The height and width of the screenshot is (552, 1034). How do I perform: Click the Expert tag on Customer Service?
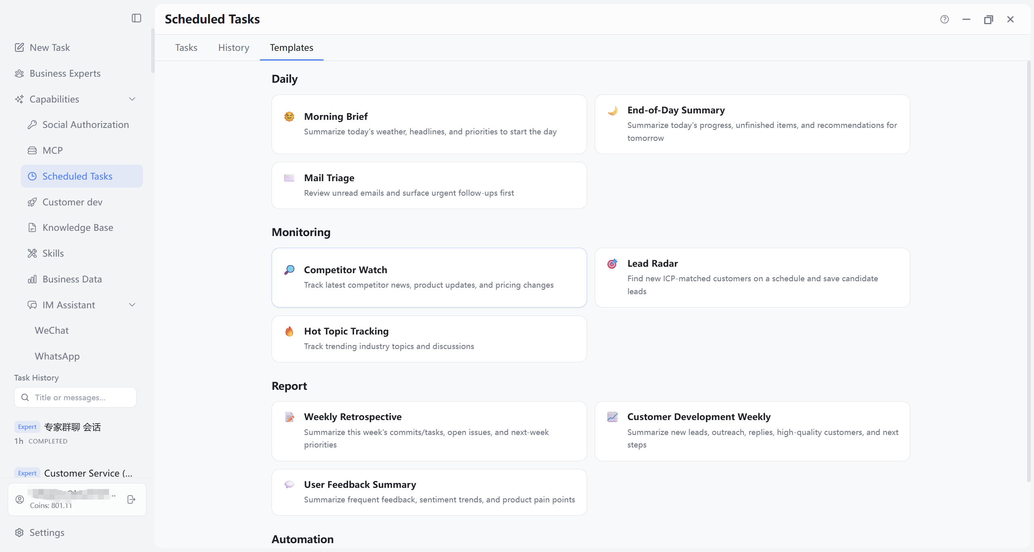(x=27, y=473)
